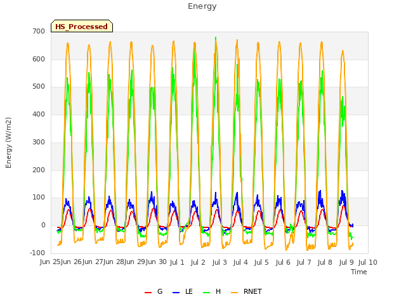
Task: Click the 100 y-axis value
Action: (39, 197)
